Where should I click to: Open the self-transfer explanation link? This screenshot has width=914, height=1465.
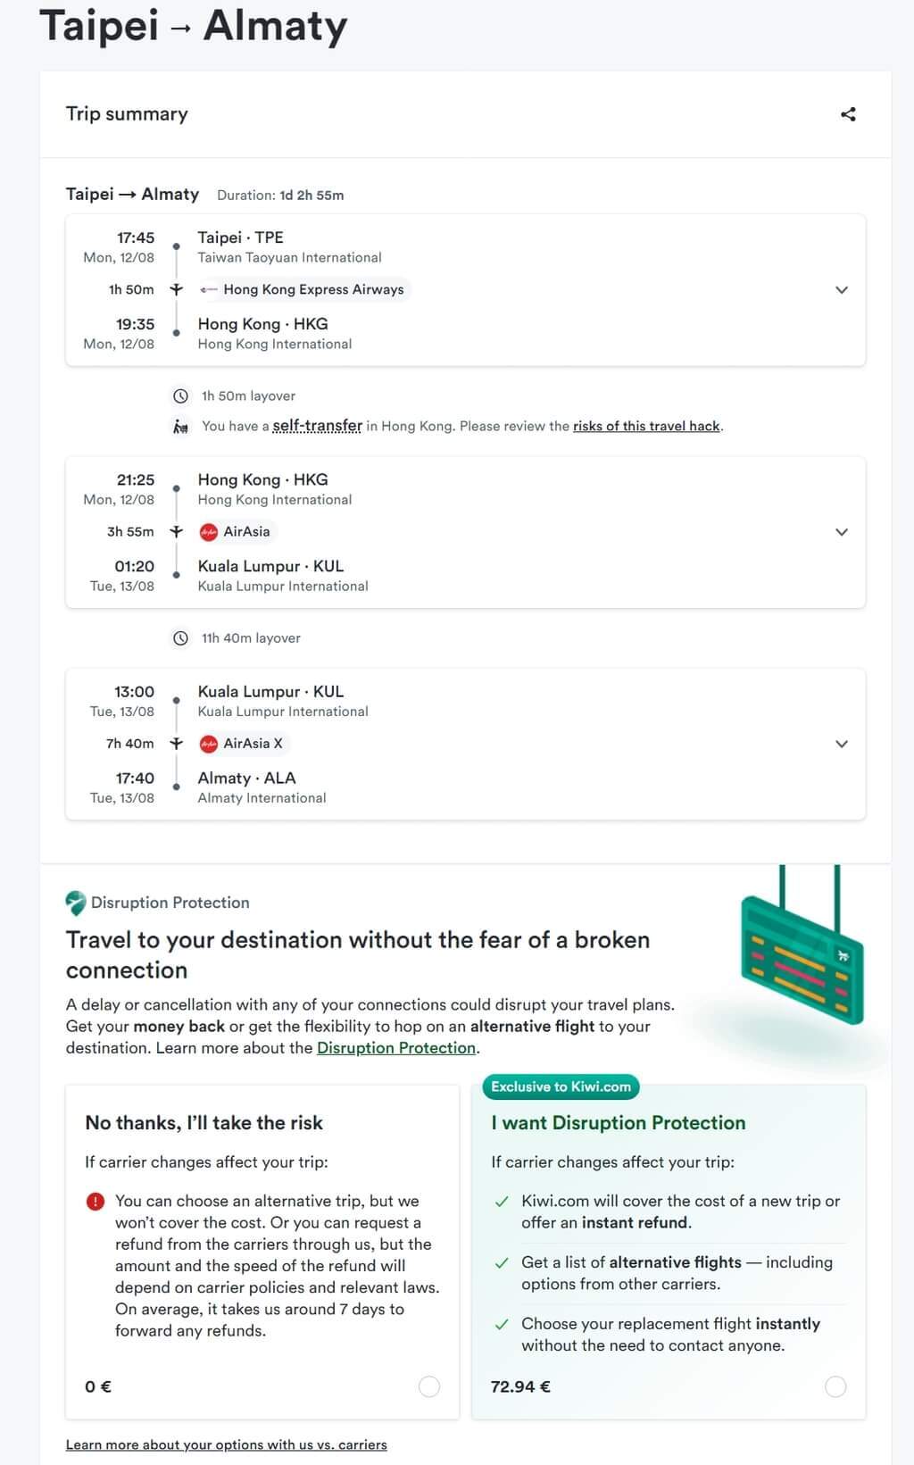click(318, 426)
